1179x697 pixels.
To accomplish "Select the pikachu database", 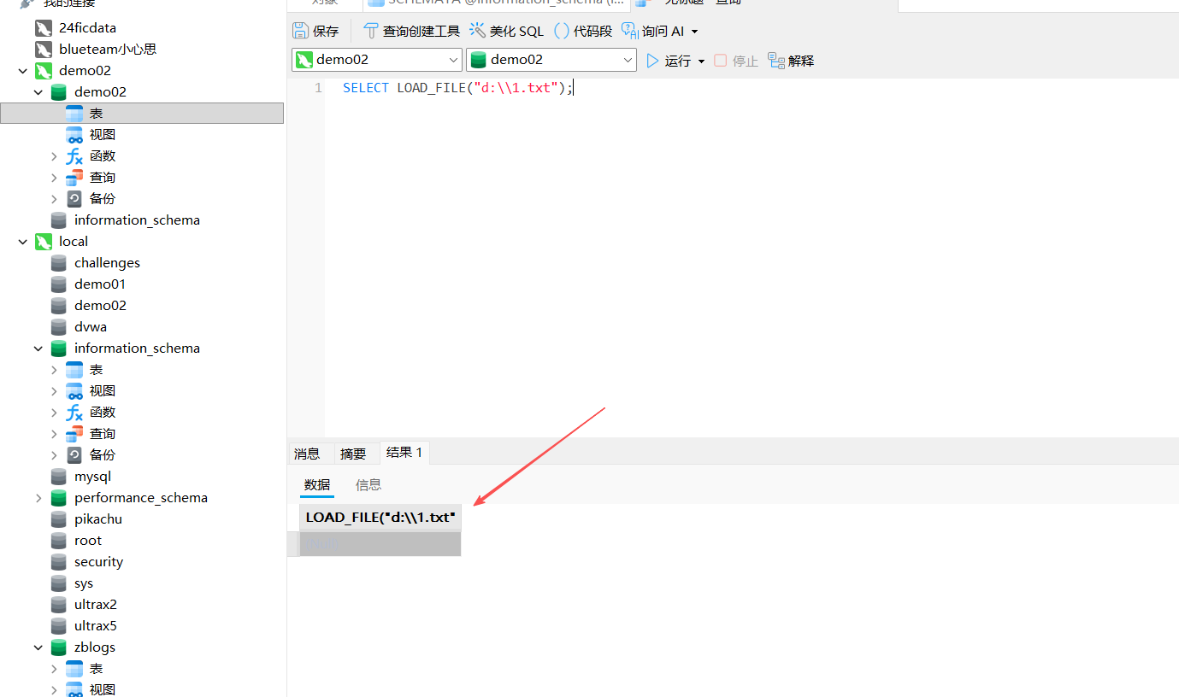I will click(x=97, y=519).
